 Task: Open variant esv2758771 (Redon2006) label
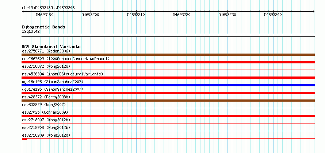46,51
